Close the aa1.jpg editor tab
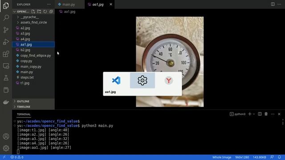 pos(111,4)
